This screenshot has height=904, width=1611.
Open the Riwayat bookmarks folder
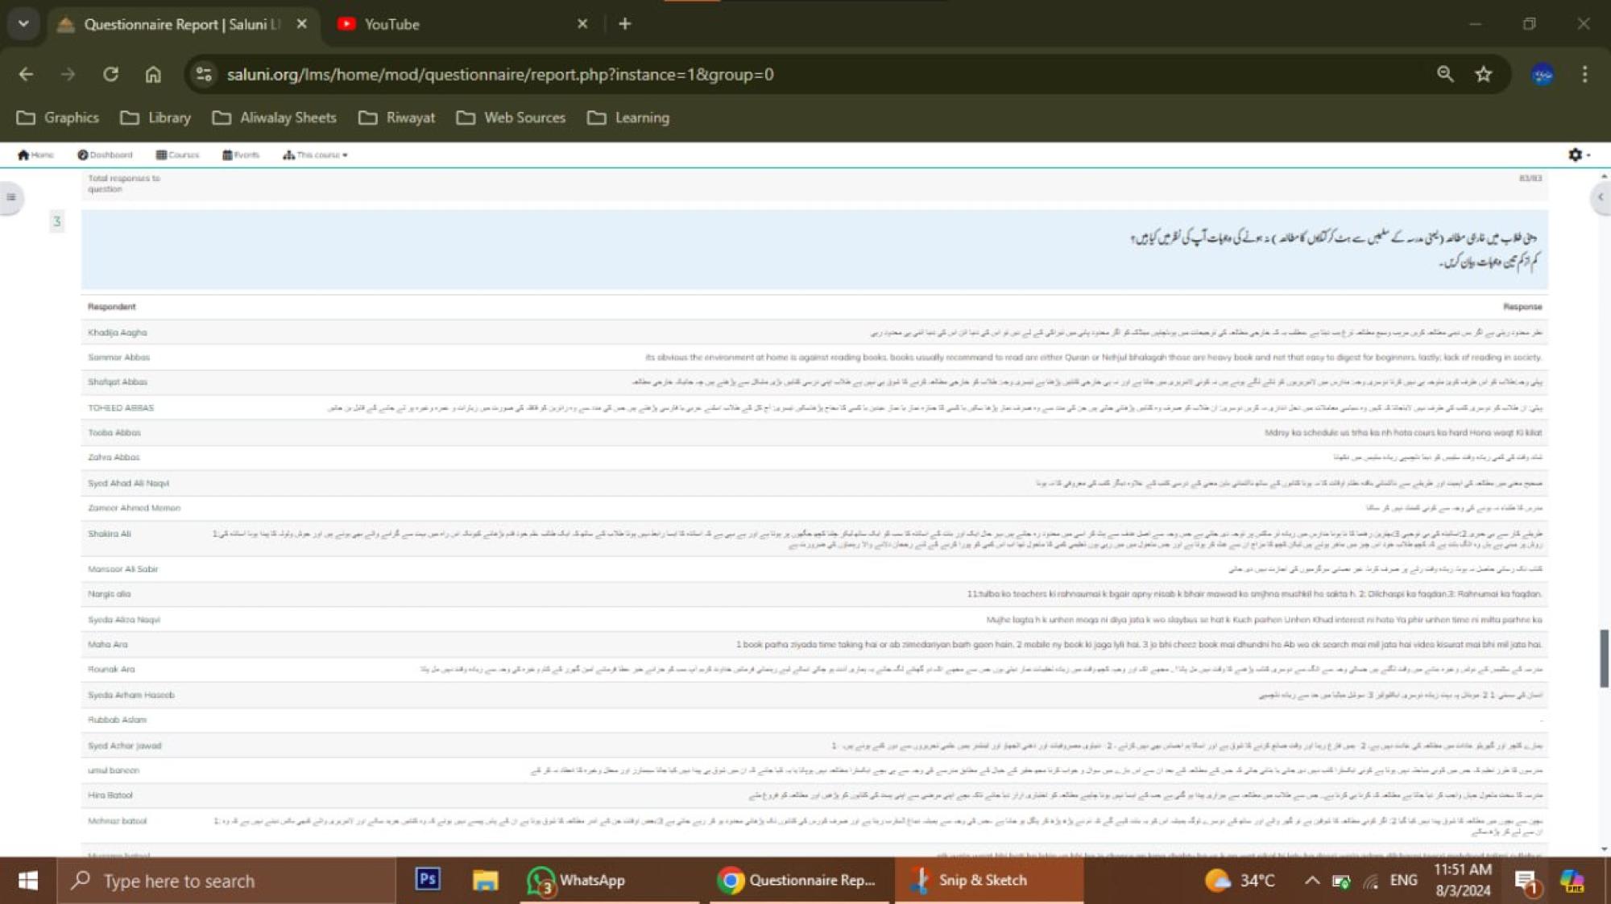[x=397, y=118]
